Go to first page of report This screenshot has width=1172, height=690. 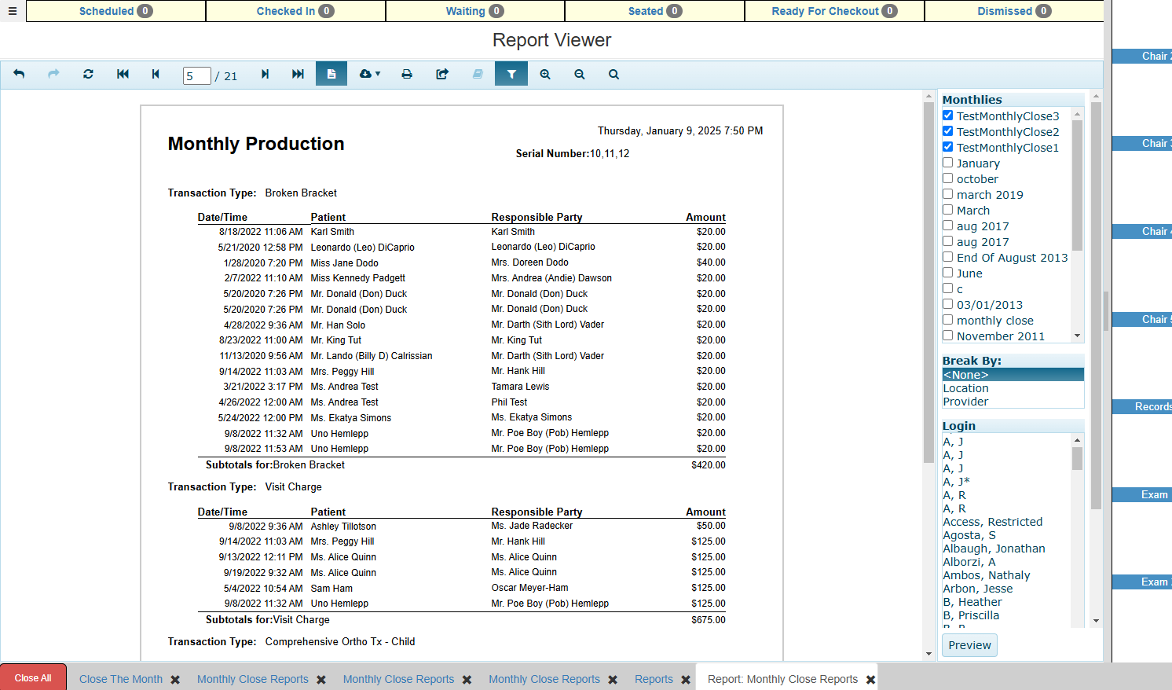(x=123, y=74)
